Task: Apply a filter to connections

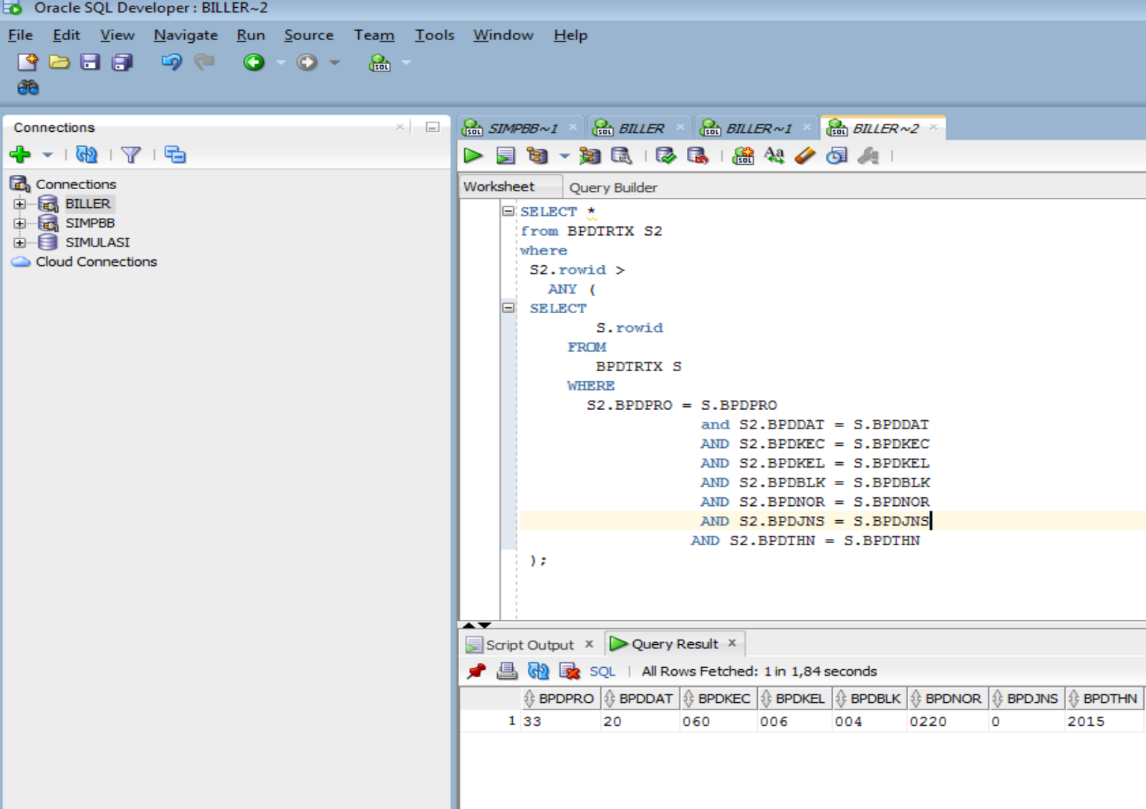Action: click(x=132, y=154)
